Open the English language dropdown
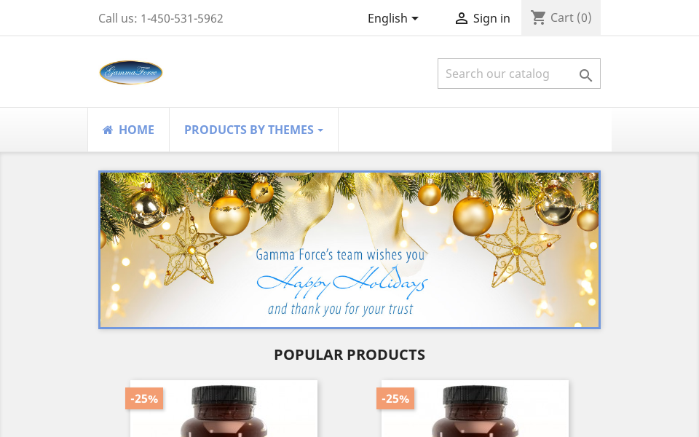Screen dimensions: 699x437 pos(392,18)
